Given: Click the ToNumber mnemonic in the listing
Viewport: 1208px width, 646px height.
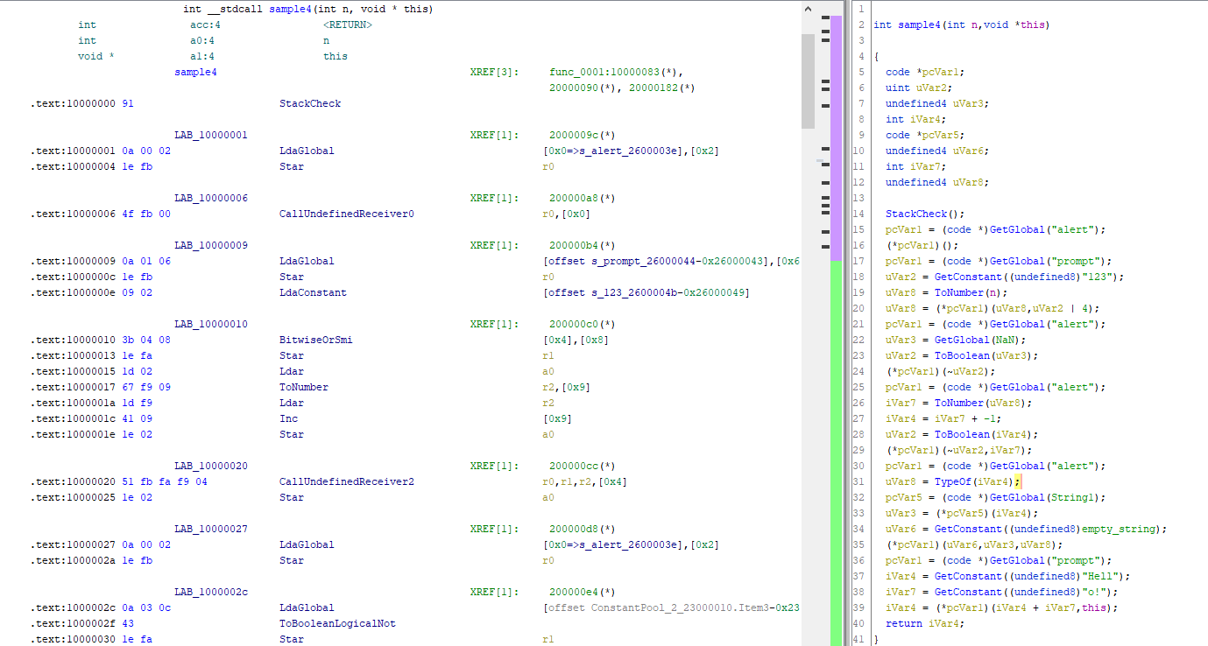Looking at the screenshot, I should pyautogui.click(x=304, y=387).
